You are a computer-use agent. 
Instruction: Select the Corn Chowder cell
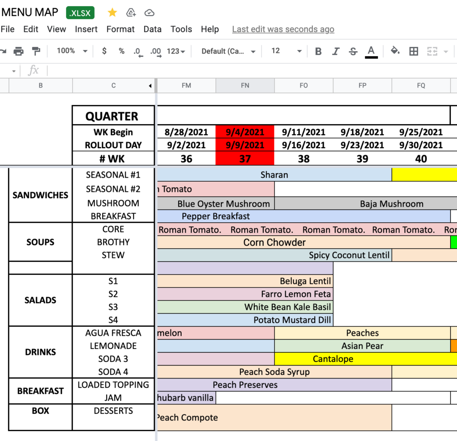click(303, 242)
